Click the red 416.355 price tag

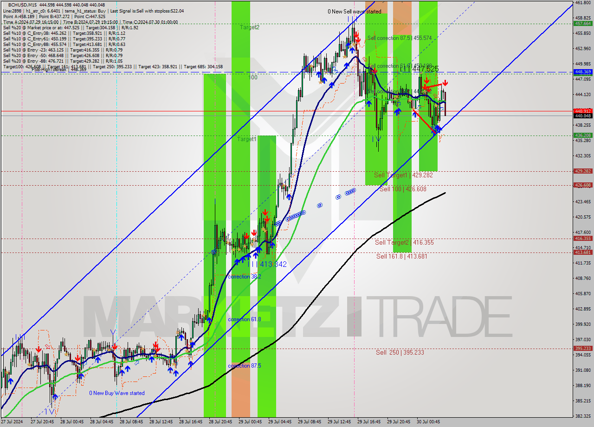click(x=583, y=239)
